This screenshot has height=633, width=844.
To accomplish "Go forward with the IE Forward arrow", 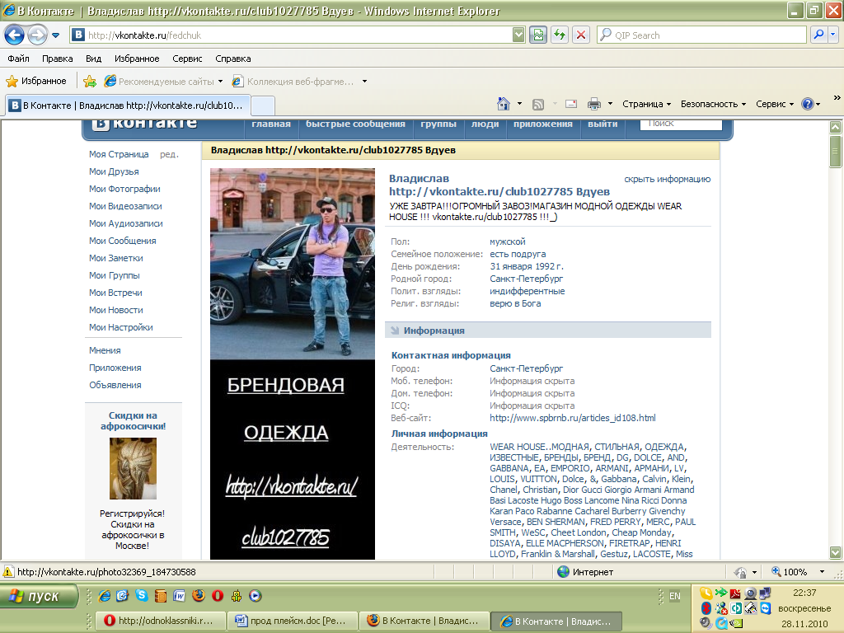I will click(36, 35).
